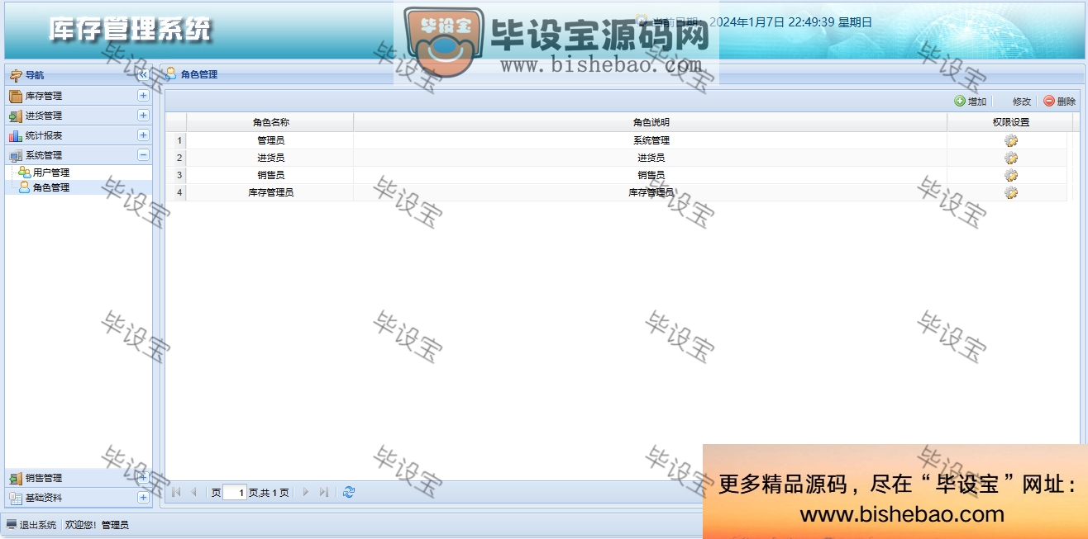1088x539 pixels.
Task: Open permission settings gear for 销售员
Action: tap(1010, 175)
